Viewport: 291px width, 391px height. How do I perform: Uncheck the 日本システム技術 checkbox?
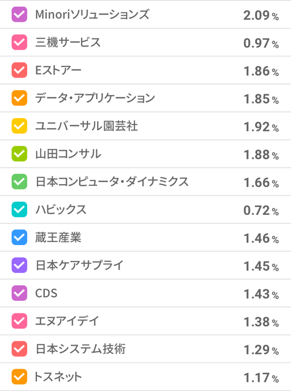pyautogui.click(x=19, y=349)
